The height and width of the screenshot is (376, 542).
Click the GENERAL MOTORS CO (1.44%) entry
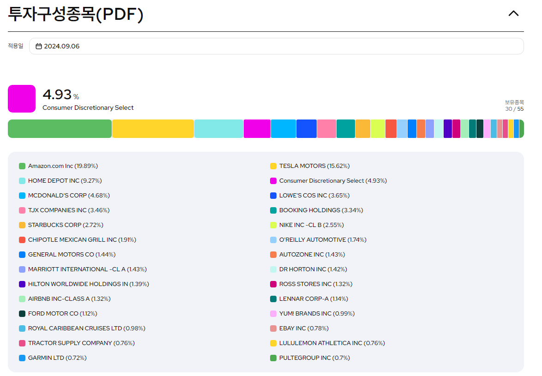tap(67, 255)
